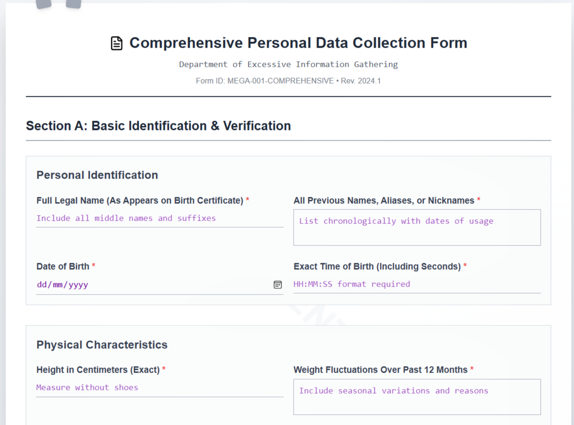Viewport: 574px width, 425px height.
Task: Focus the Full Legal Name input field
Action: click(x=160, y=218)
